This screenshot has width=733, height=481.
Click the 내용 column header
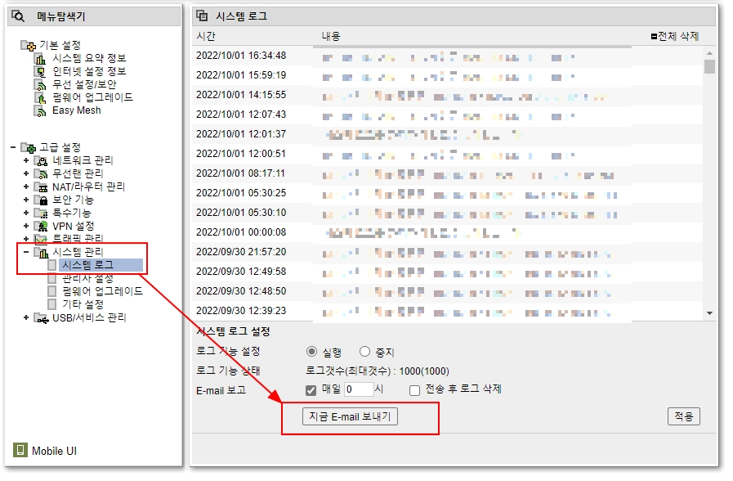pos(331,36)
